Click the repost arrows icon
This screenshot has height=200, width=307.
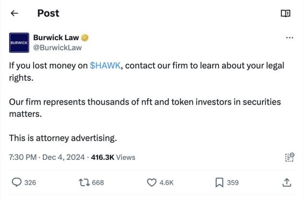[x=84, y=183]
